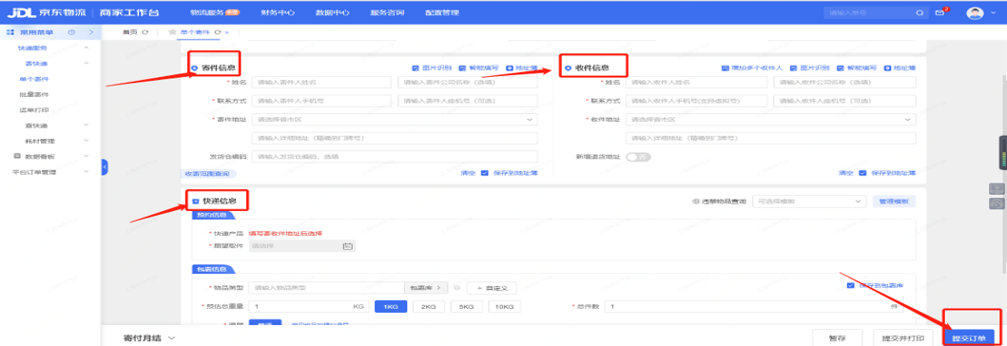Open sender 地址簿 address book
1007x346 pixels.
(522, 67)
